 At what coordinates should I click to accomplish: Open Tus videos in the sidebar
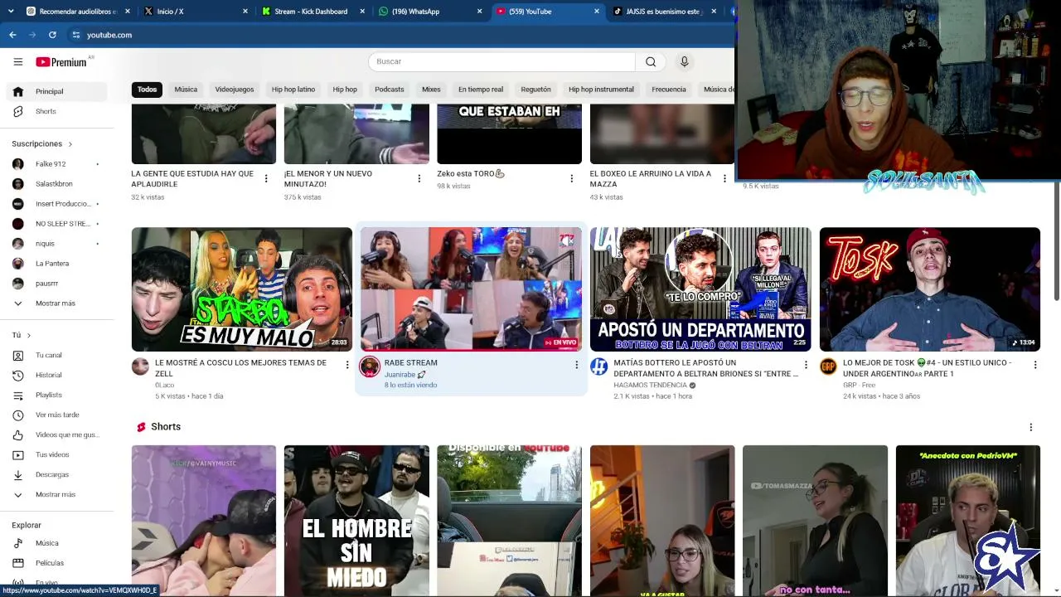point(56,454)
